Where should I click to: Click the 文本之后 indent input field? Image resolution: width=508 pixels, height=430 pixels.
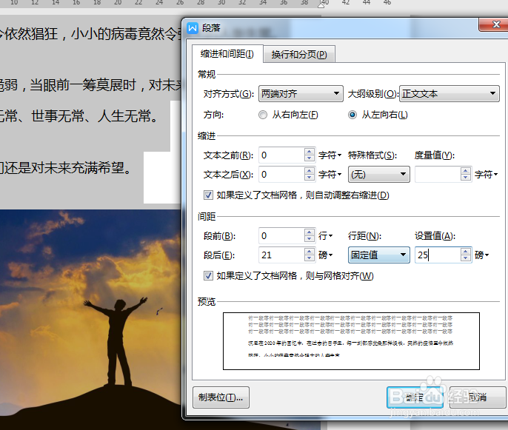click(x=281, y=175)
